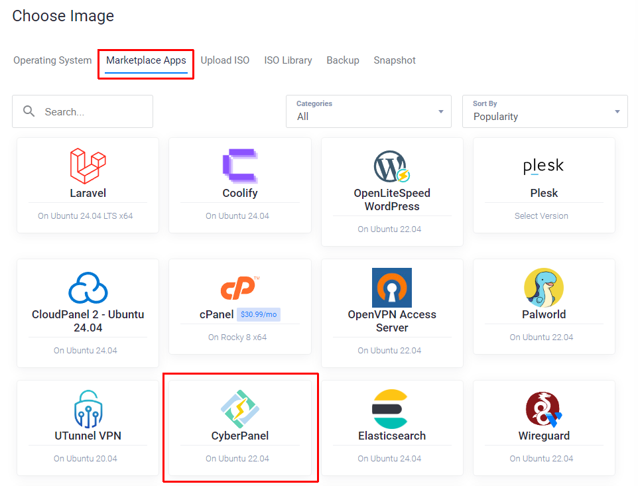Click 'On Ubuntu 20.04' under UTunnel VPN
This screenshot has width=638, height=486.
86,458
